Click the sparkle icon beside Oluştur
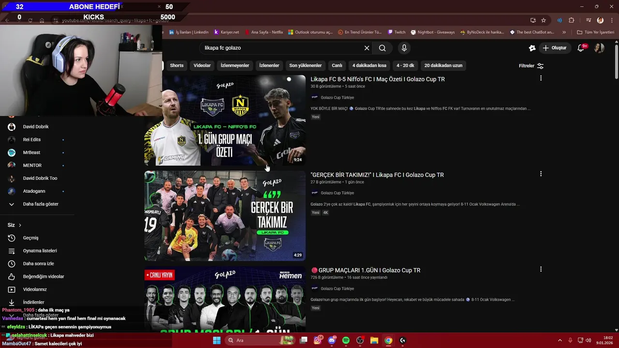The height and width of the screenshot is (348, 619). pyautogui.click(x=532, y=48)
